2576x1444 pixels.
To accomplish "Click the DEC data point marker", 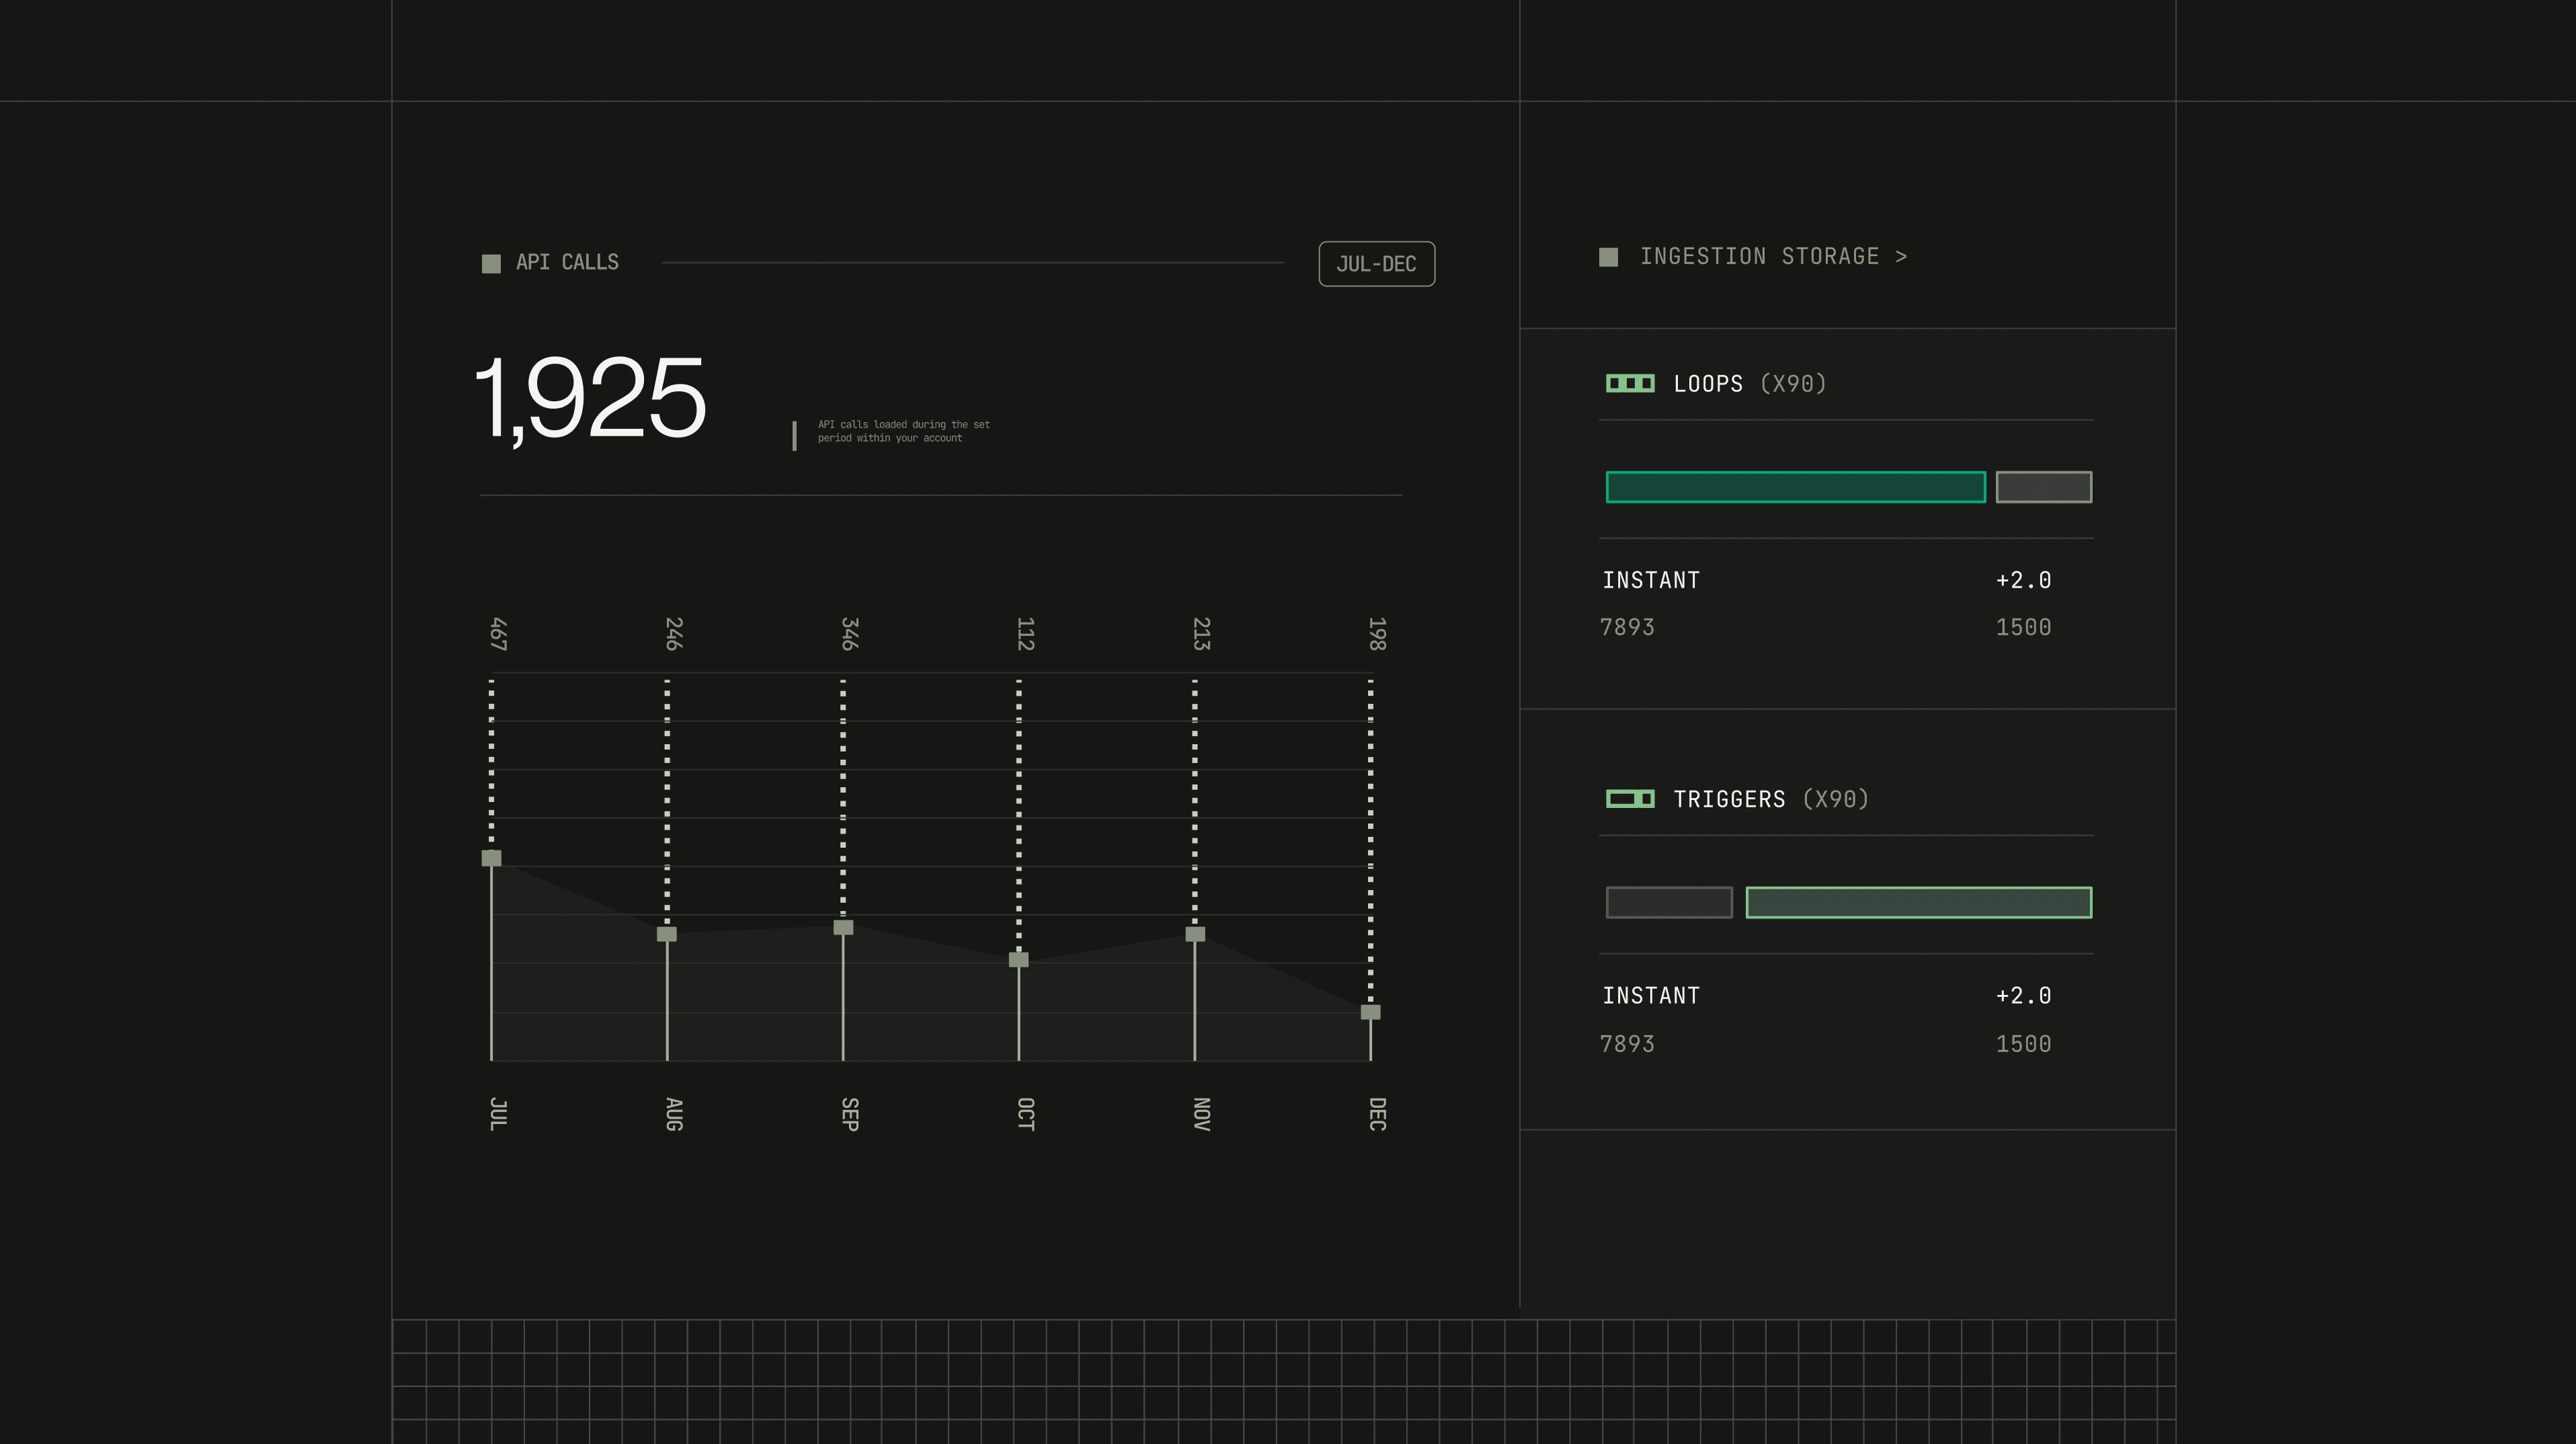I will point(1370,1012).
